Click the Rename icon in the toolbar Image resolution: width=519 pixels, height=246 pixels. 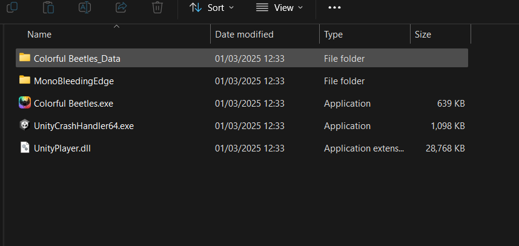[85, 7]
